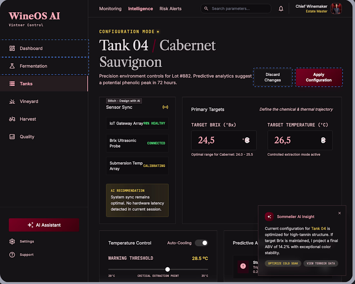Click the Warning Threshold slider handle
Image resolution: width=355 pixels, height=284 pixels.
pyautogui.click(x=167, y=269)
